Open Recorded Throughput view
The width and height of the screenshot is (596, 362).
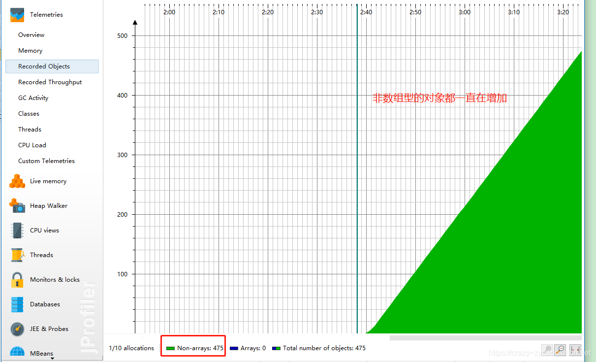pyautogui.click(x=50, y=82)
